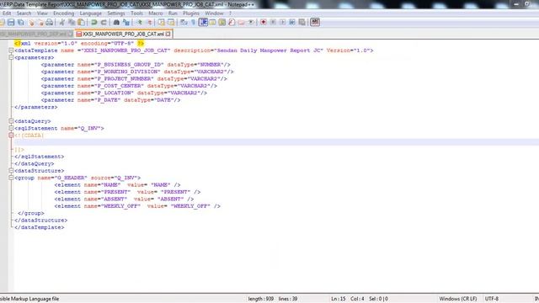Toggle Synchronize Vertical Scrolling icon

(161, 23)
